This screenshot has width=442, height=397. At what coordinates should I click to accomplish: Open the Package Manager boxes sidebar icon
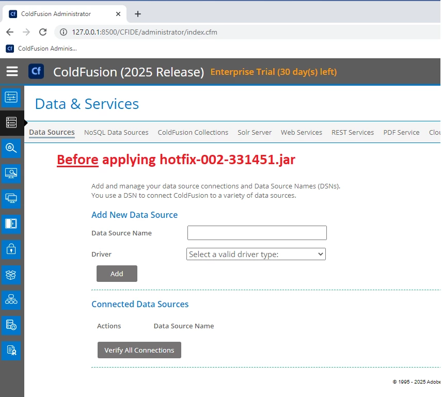(11, 275)
